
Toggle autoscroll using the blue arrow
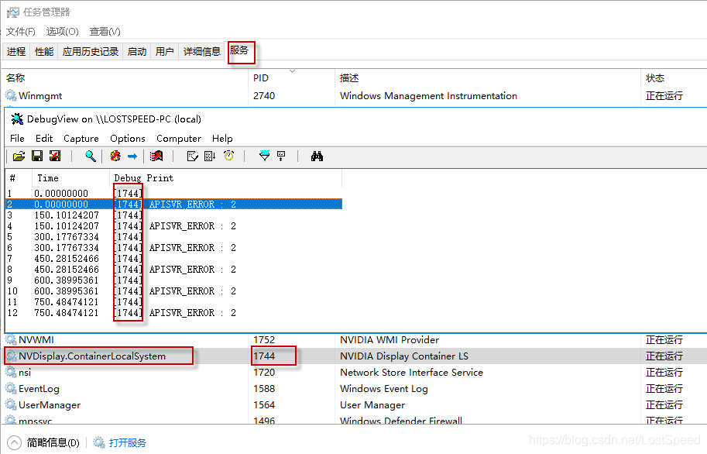pyautogui.click(x=133, y=156)
